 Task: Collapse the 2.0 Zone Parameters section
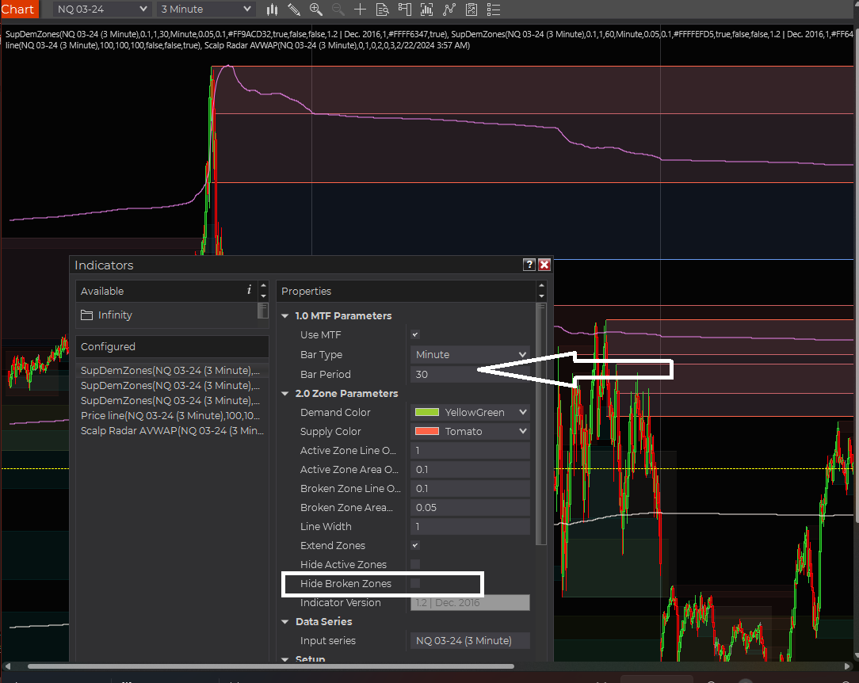(x=285, y=393)
